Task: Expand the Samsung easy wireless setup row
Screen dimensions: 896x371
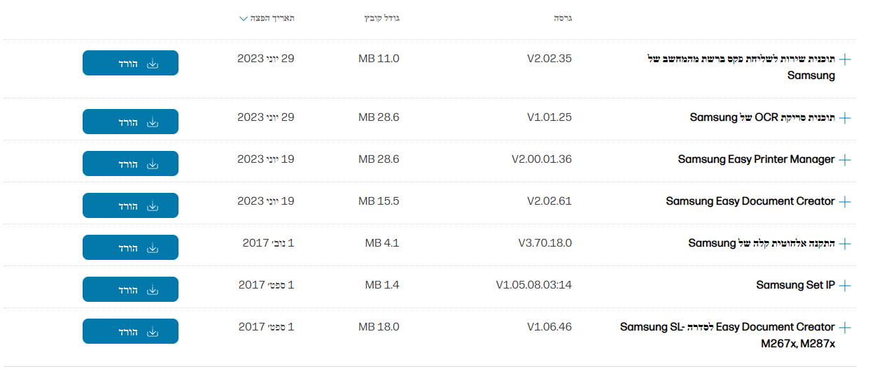Action: click(x=845, y=244)
